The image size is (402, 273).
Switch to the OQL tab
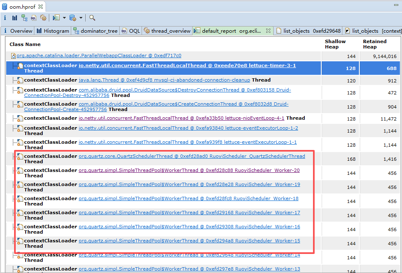click(x=131, y=31)
